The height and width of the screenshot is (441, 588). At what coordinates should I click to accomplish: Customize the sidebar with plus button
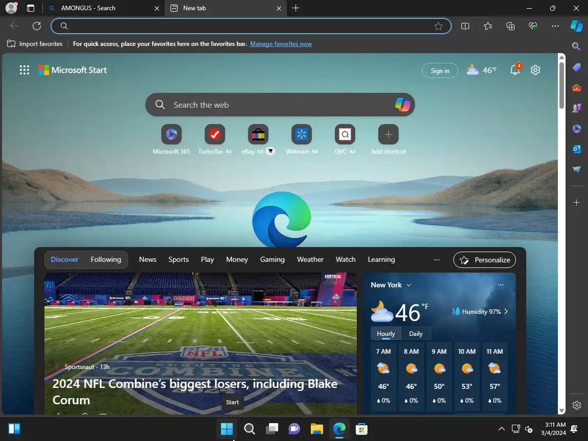(x=576, y=203)
